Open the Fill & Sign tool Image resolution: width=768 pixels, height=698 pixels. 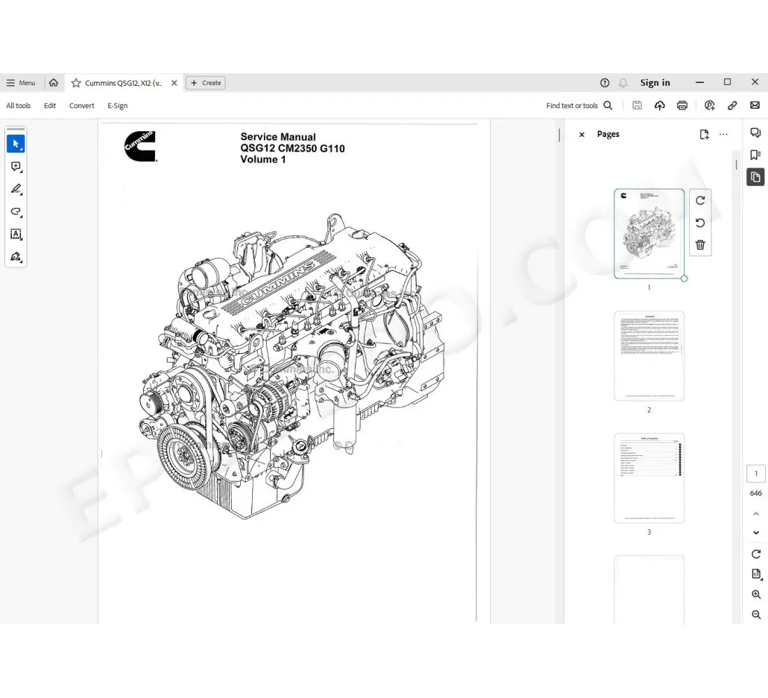(x=16, y=257)
